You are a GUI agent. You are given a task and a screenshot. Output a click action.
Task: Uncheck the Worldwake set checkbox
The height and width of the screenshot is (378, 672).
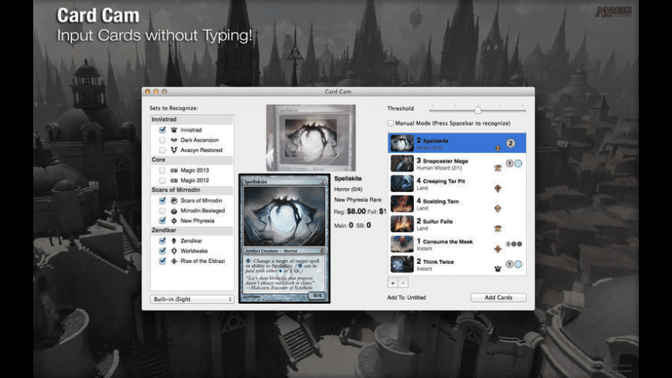pyautogui.click(x=162, y=251)
